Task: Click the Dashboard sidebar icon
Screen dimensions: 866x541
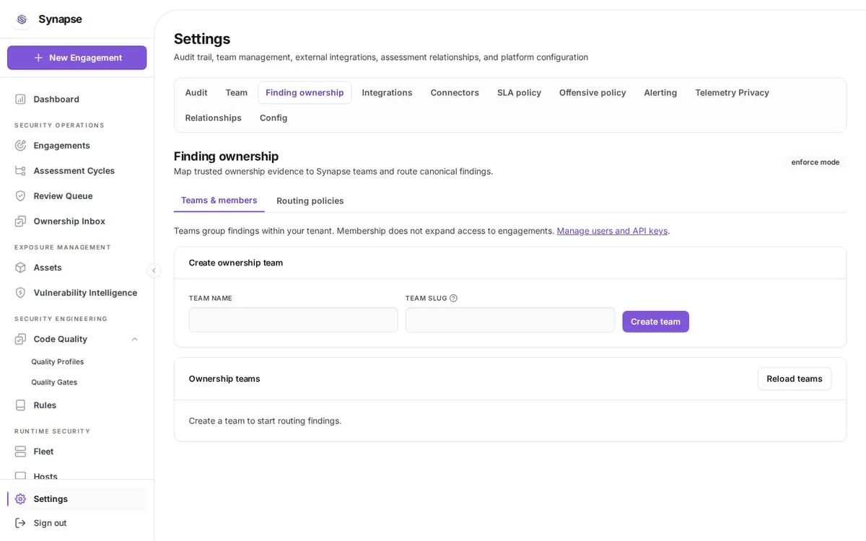Action: coord(20,99)
